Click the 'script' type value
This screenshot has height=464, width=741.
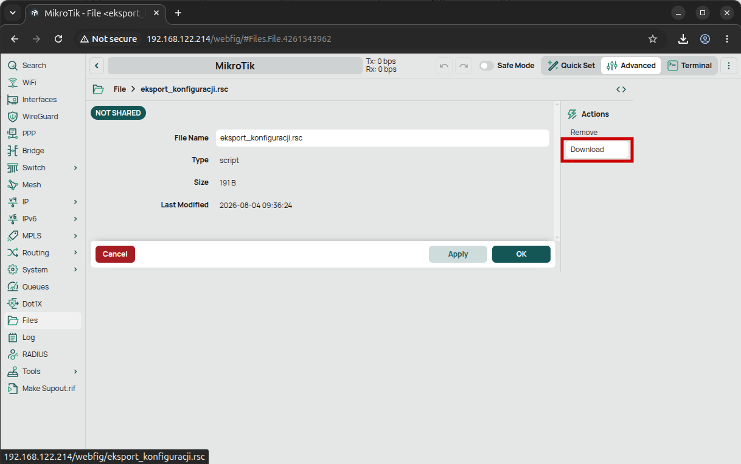229,161
